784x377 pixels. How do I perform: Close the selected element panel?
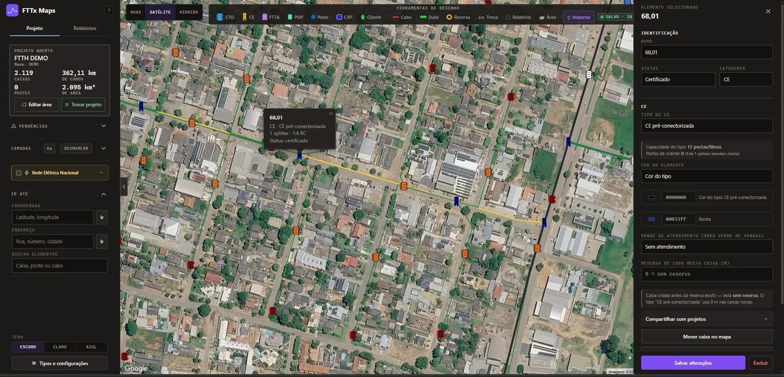768,11
